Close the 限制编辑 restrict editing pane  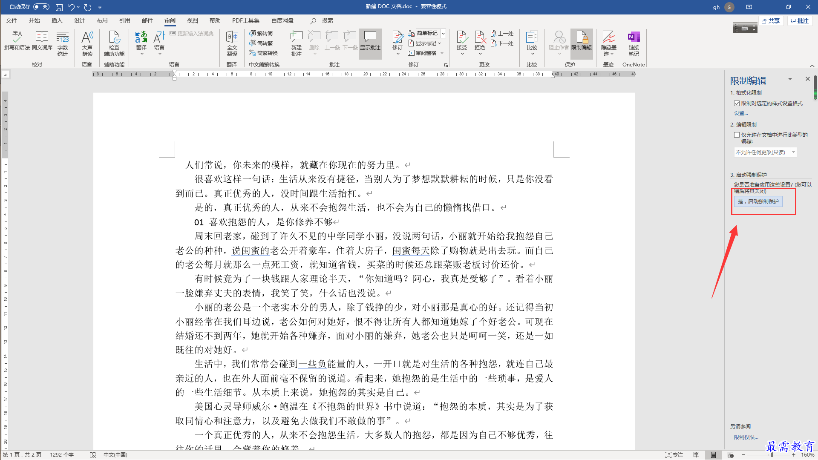coord(807,79)
